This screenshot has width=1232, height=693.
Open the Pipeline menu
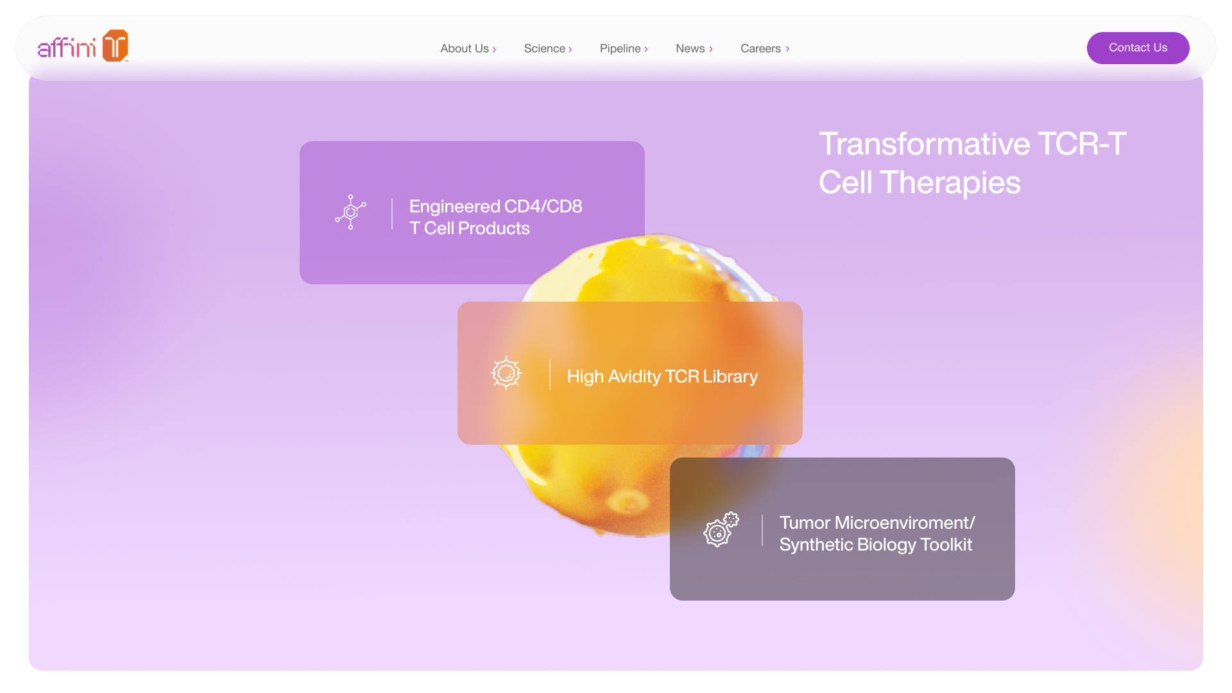point(620,49)
